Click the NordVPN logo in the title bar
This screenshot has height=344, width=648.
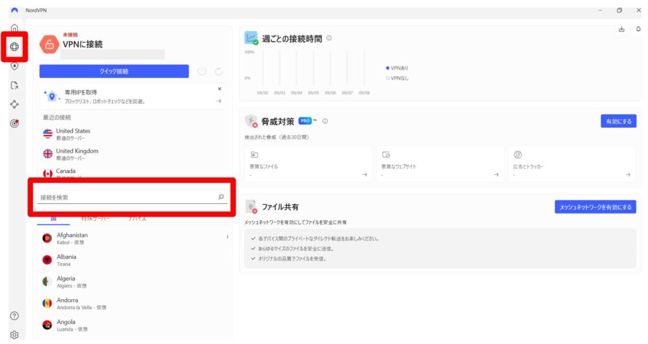15,10
